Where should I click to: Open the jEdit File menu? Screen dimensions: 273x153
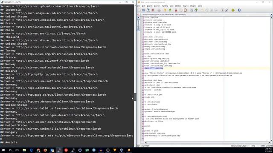tap(139, 6)
